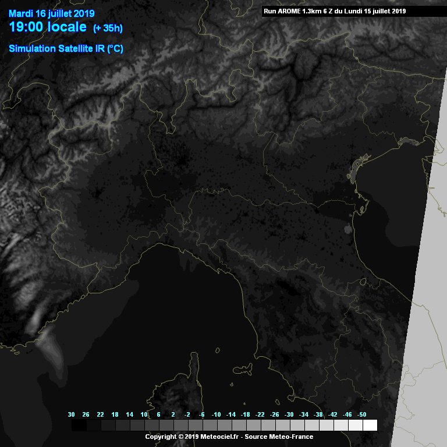447x447 pixels.
Task: Select the swatch below the -30 label
Action: point(297,425)
